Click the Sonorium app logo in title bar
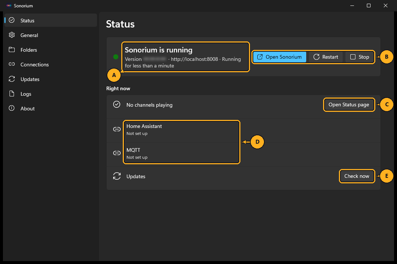 pos(9,5)
